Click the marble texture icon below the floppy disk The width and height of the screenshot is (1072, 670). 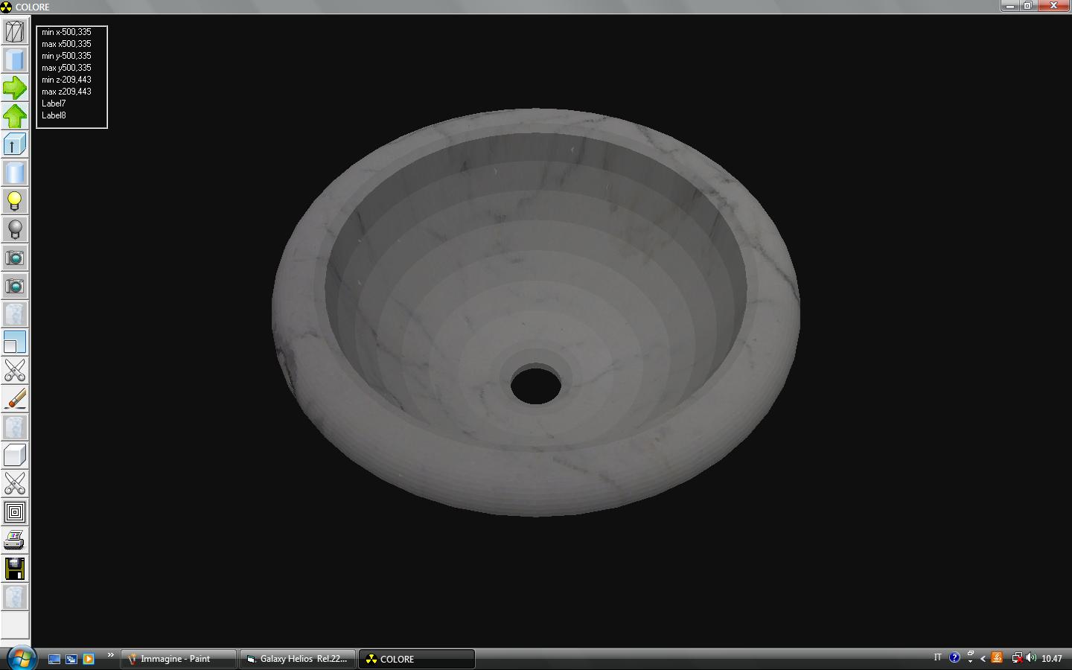15,597
